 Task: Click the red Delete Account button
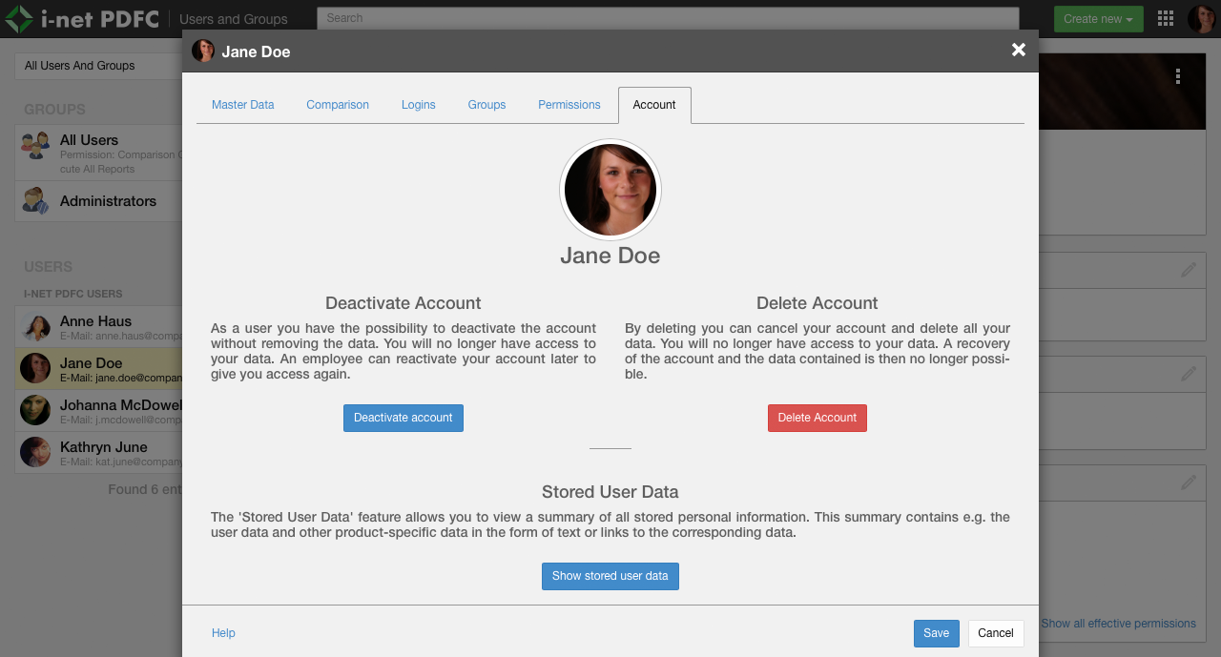817,418
